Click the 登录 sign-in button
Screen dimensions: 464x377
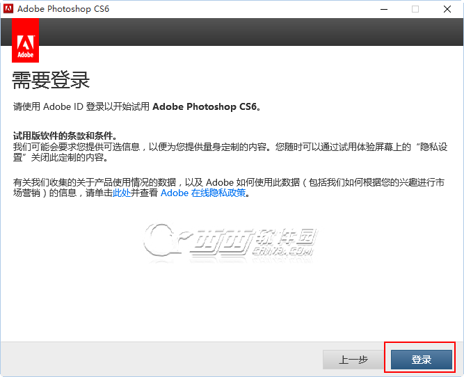click(422, 360)
